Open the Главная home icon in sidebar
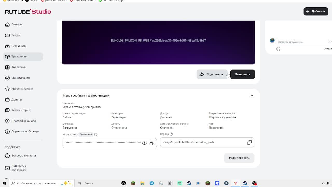This screenshot has width=332, height=187. click(x=7, y=24)
